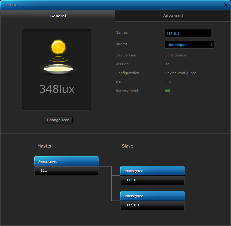Click the 348lux reading
The image size is (231, 226).
click(x=57, y=89)
